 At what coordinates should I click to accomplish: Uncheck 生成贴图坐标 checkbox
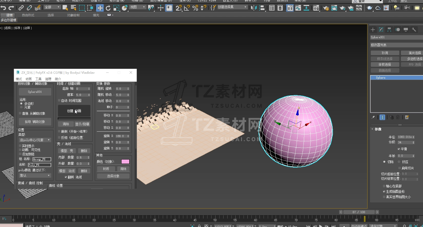(384, 191)
